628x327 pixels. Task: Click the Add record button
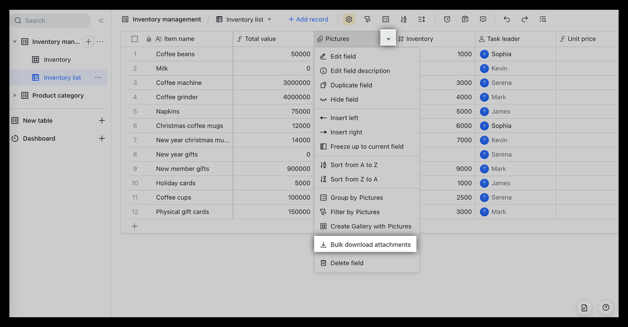pyautogui.click(x=308, y=20)
